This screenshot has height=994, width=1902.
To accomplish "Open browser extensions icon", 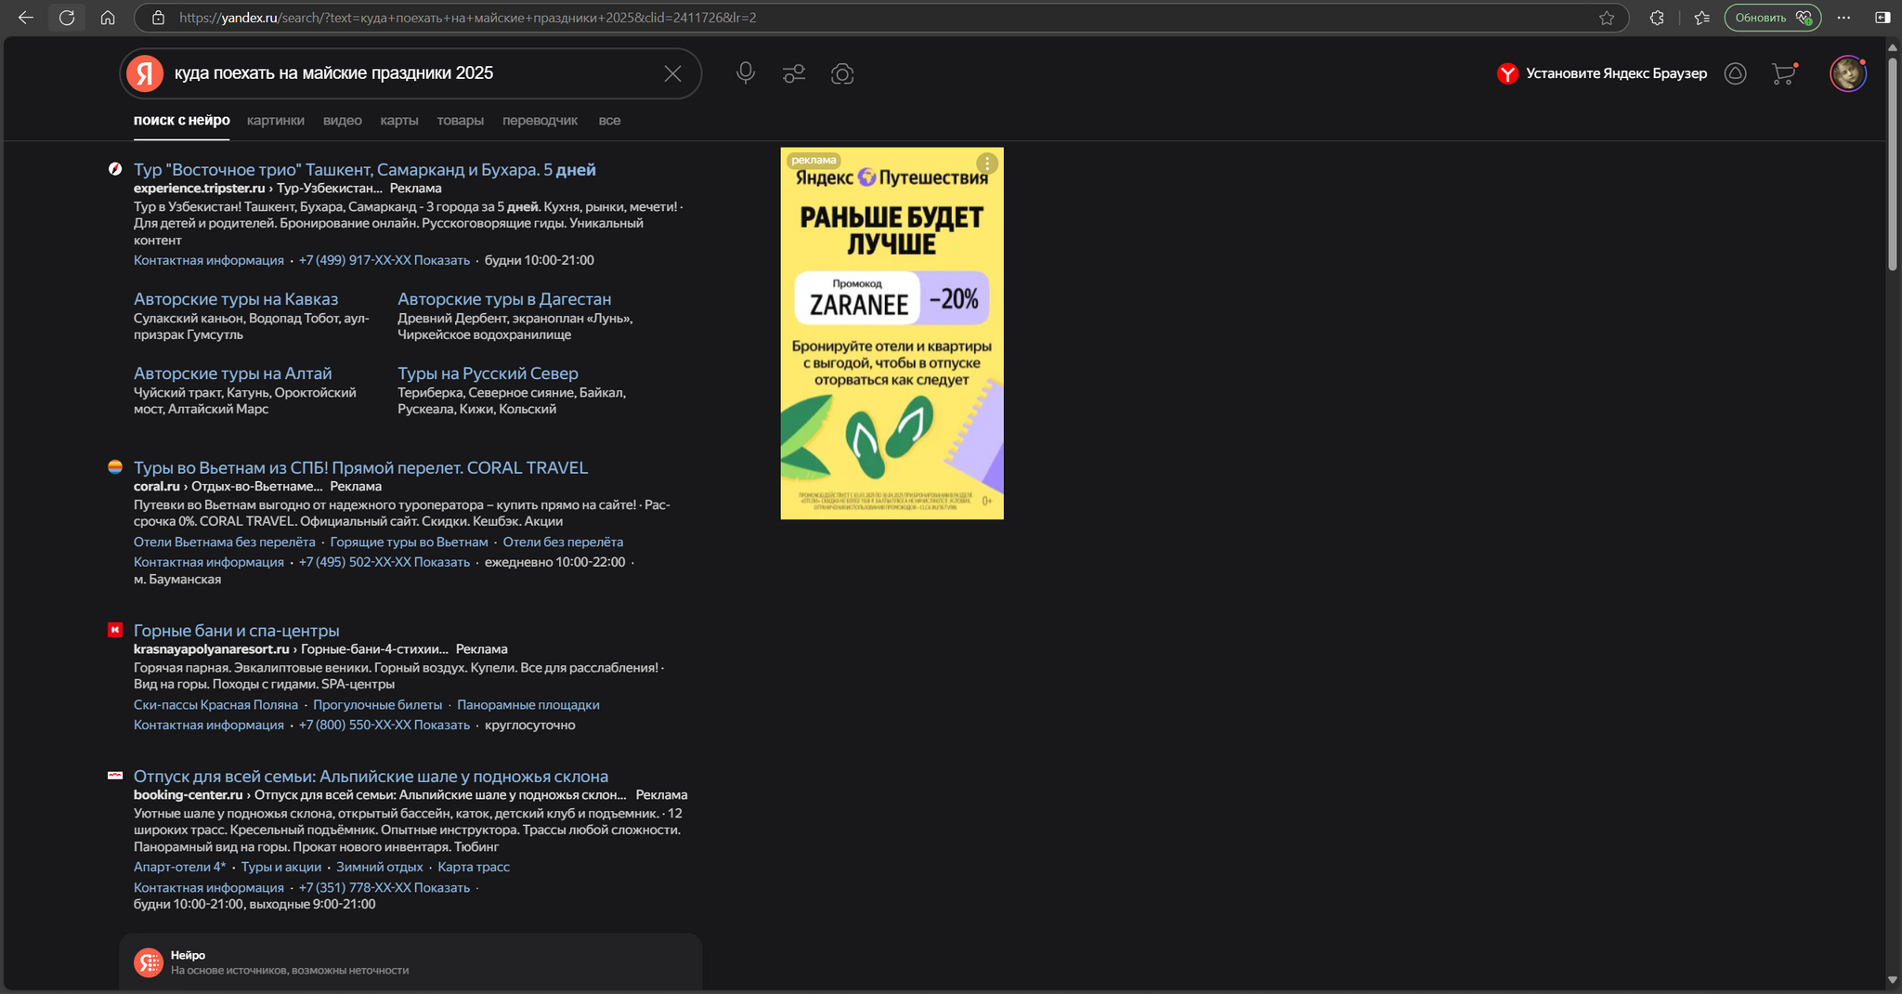I will click(x=1657, y=18).
